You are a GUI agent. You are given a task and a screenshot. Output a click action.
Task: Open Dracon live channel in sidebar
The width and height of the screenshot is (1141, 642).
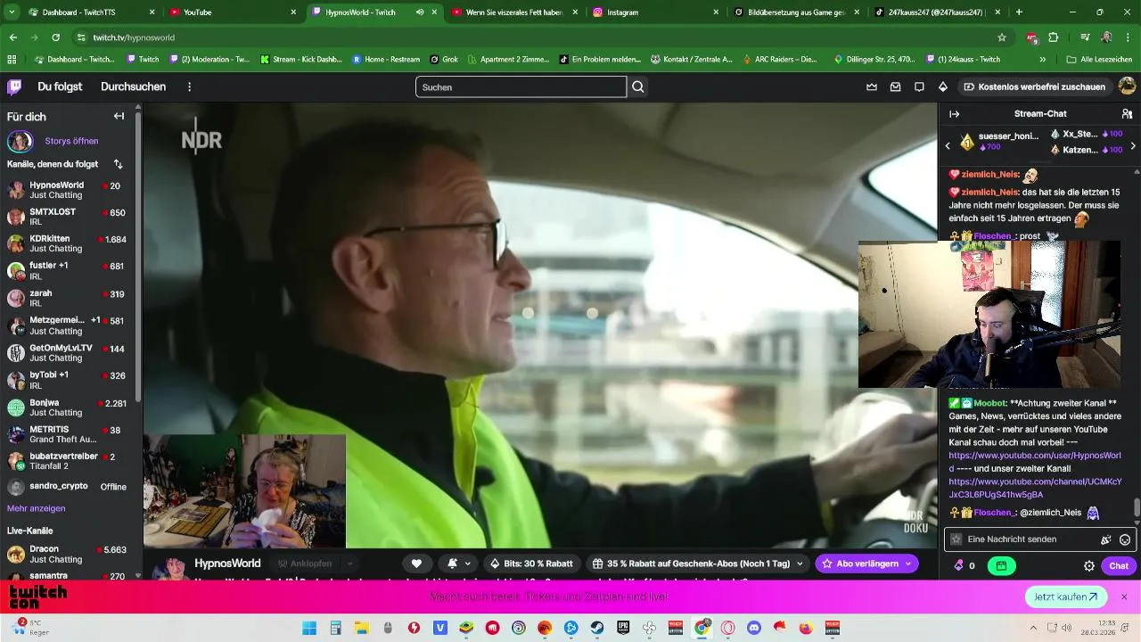tap(68, 554)
